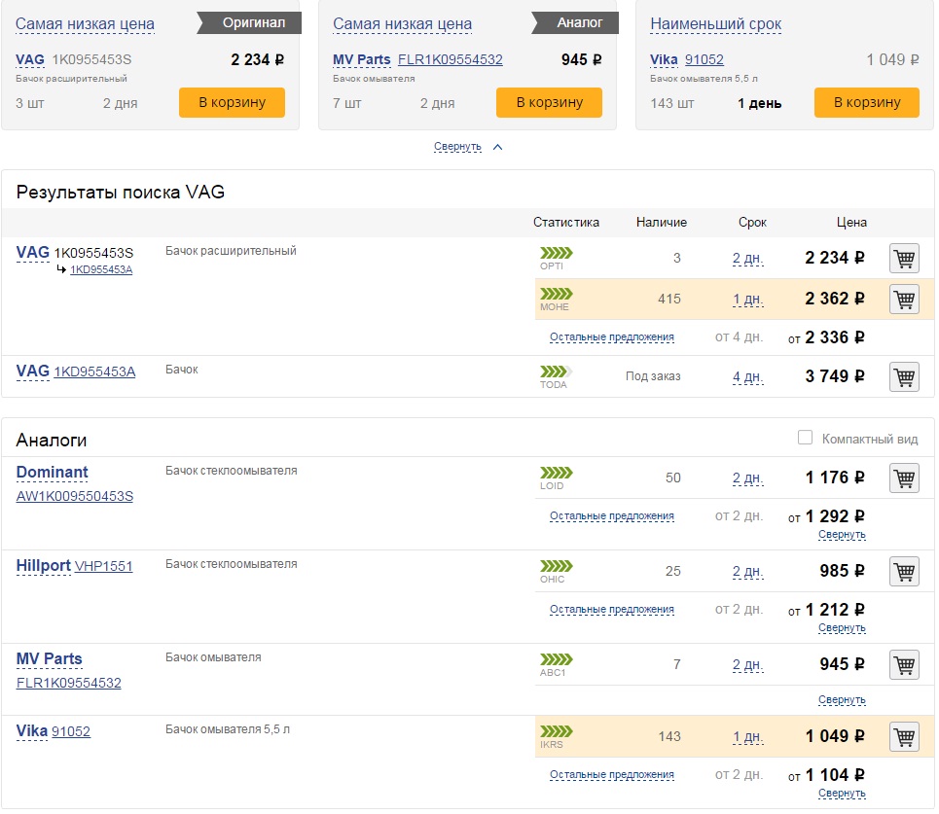Add the Vika 1 049 ₽ offer to cart

click(904, 736)
